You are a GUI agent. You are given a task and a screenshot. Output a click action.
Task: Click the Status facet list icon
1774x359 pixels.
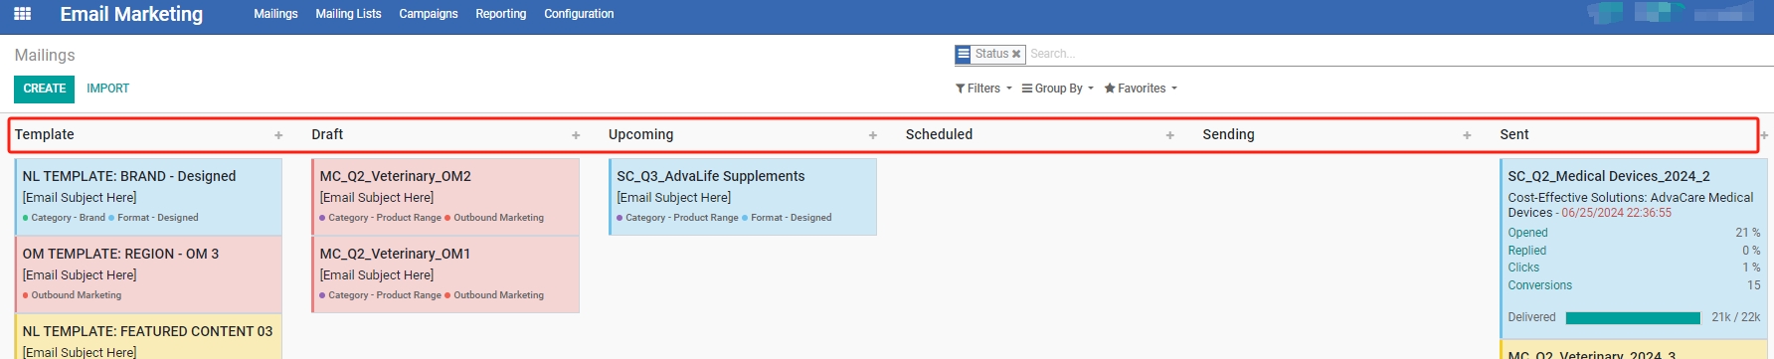coord(963,55)
